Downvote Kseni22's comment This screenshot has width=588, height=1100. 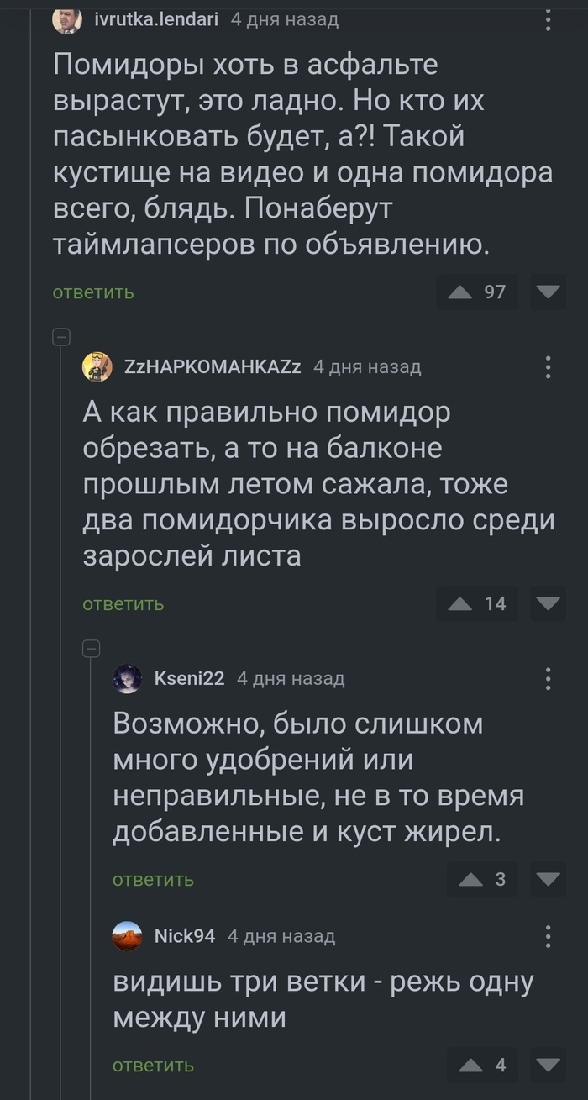click(550, 879)
